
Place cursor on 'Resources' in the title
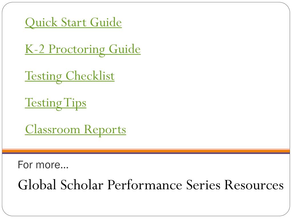(x=254, y=185)
